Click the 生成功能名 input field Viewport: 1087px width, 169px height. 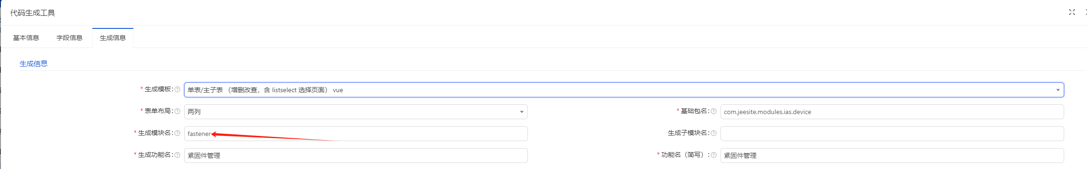point(356,155)
